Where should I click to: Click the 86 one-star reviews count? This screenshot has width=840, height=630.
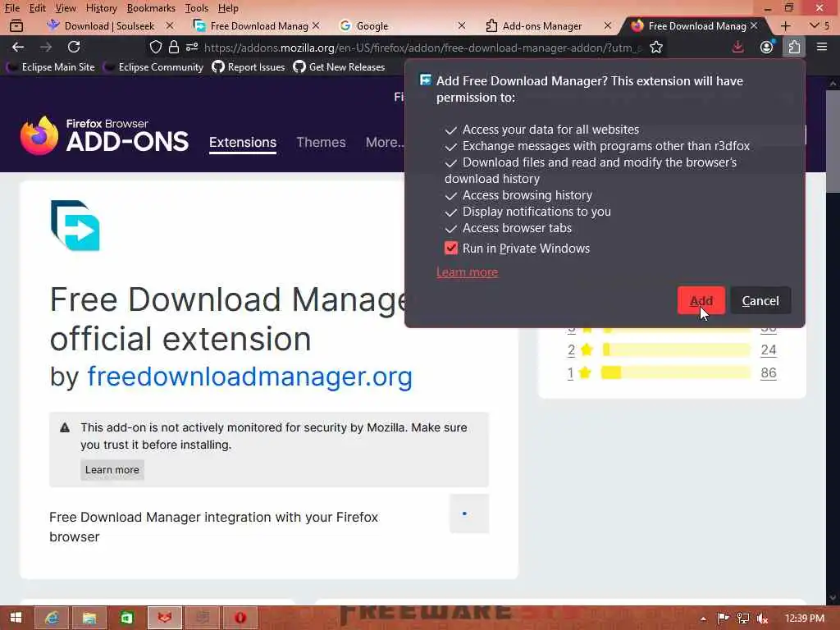pos(768,373)
